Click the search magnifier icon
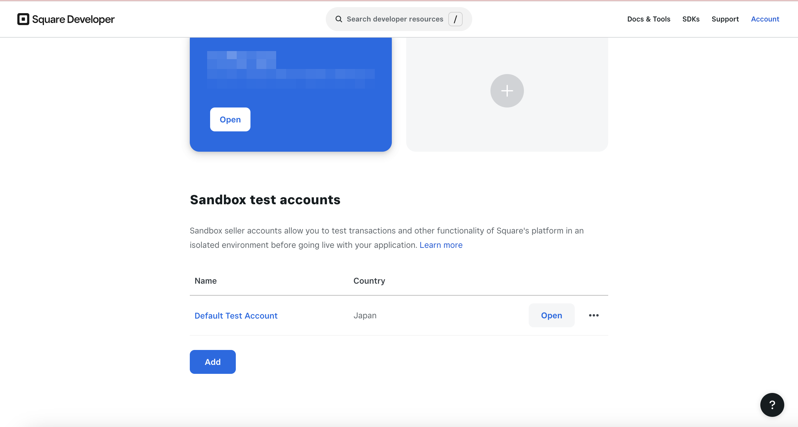The image size is (798, 427). (339, 19)
